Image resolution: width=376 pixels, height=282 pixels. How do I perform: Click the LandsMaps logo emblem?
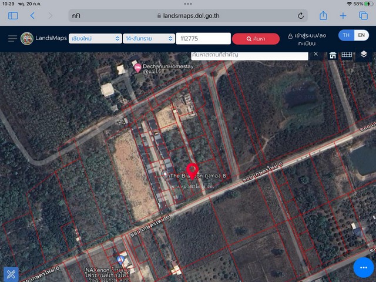coord(27,38)
